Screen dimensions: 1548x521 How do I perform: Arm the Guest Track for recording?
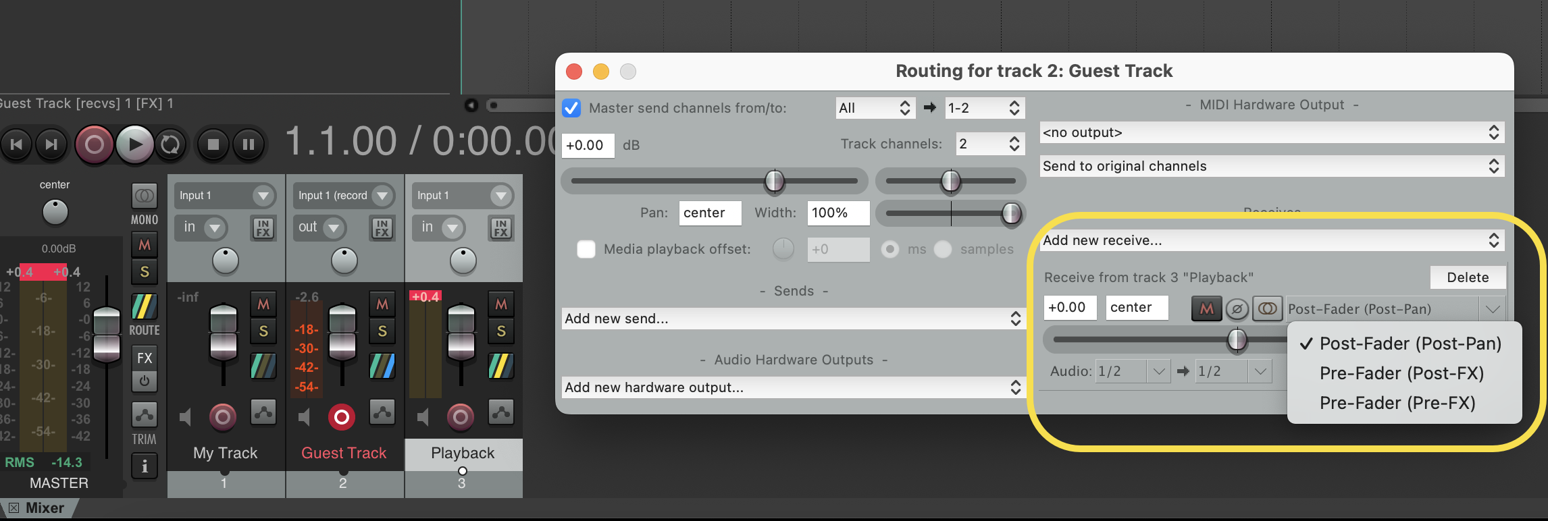(x=342, y=418)
